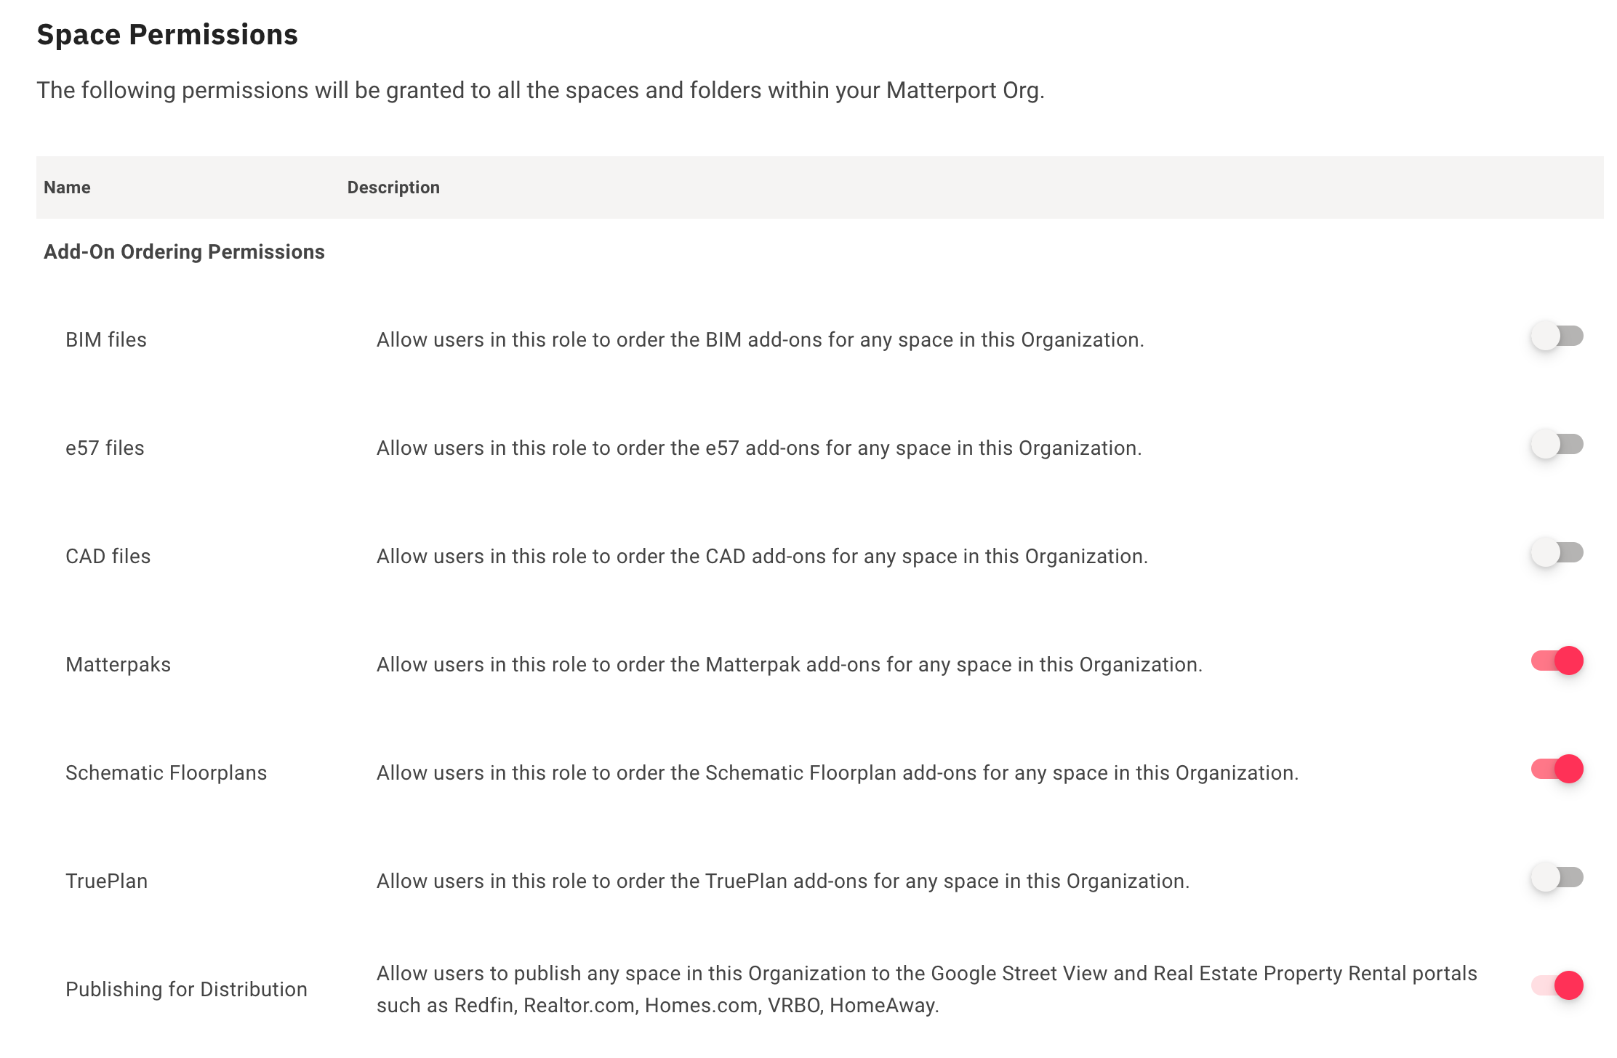Enable the e57 files permission toggle
Image resolution: width=1617 pixels, height=1058 pixels.
1556,444
